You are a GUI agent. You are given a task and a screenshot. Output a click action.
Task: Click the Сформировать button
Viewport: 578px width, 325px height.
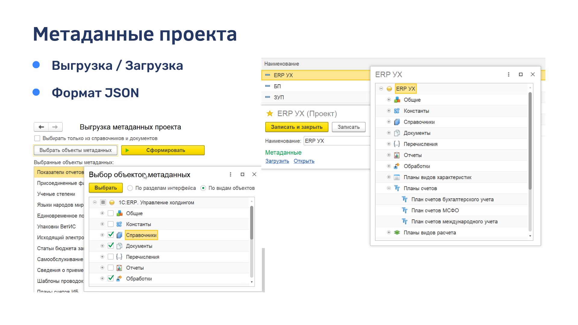point(163,150)
